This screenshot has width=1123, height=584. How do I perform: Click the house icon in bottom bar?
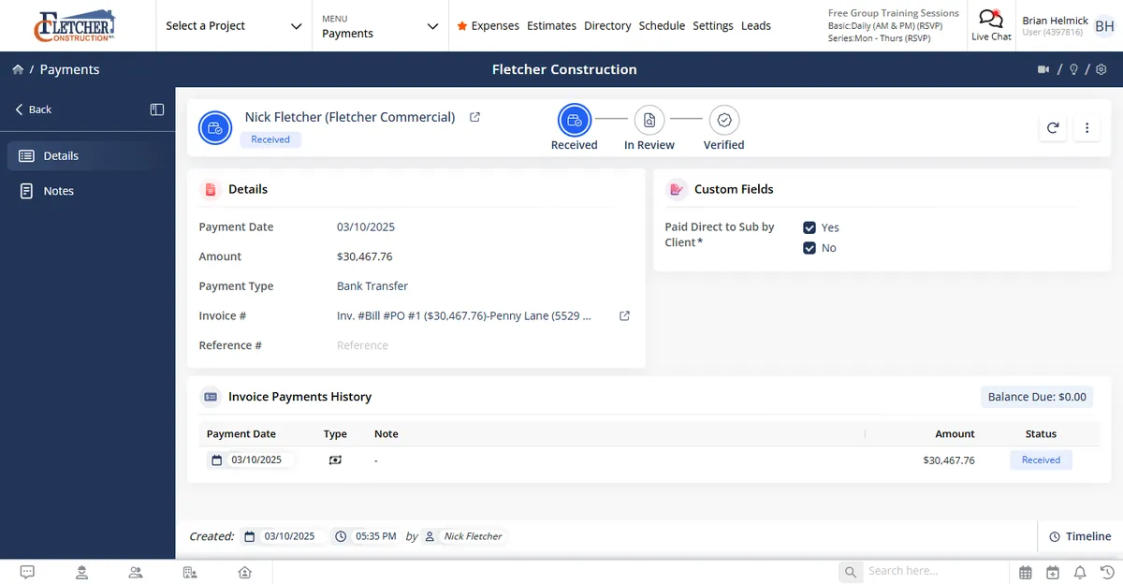244,572
